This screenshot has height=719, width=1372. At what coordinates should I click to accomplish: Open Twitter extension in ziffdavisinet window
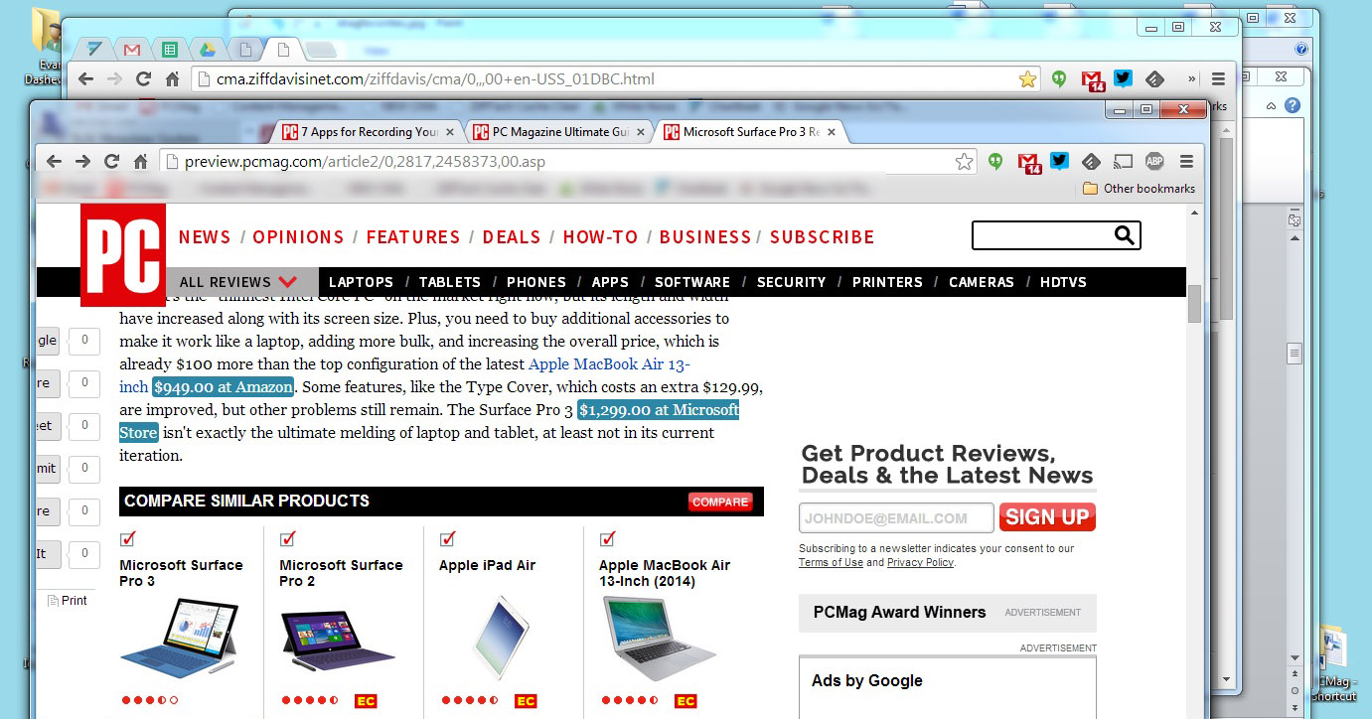pyautogui.click(x=1123, y=78)
